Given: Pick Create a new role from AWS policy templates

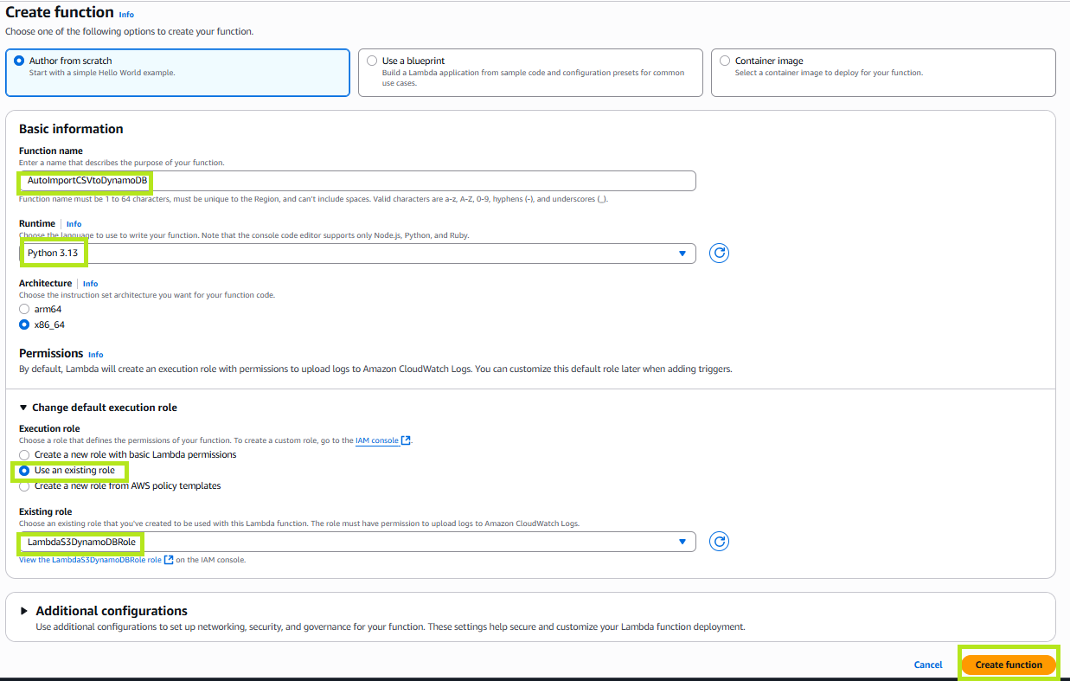Looking at the screenshot, I should pyautogui.click(x=24, y=486).
